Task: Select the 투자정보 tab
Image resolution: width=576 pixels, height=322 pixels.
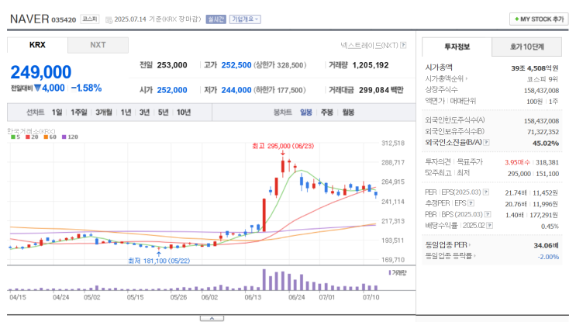Action: [x=457, y=47]
